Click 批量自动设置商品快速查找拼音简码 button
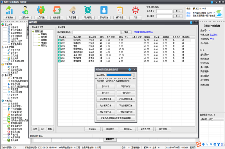The image size is (225, 149). 116,118
